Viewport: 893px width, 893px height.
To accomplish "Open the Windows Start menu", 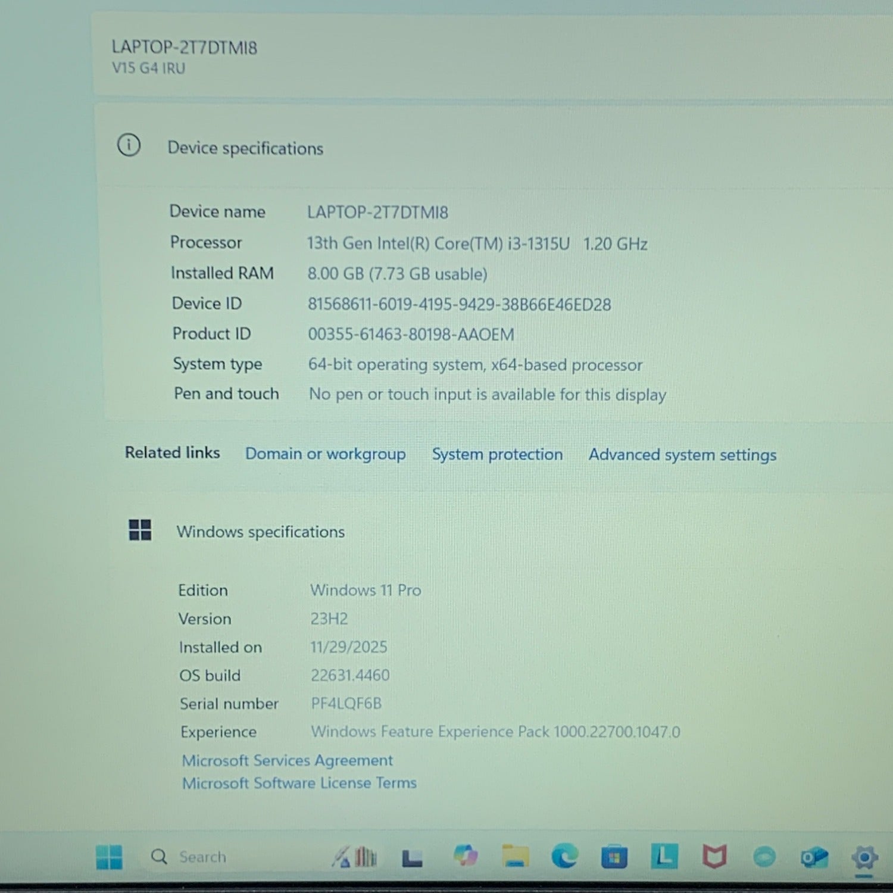I will click(x=109, y=857).
